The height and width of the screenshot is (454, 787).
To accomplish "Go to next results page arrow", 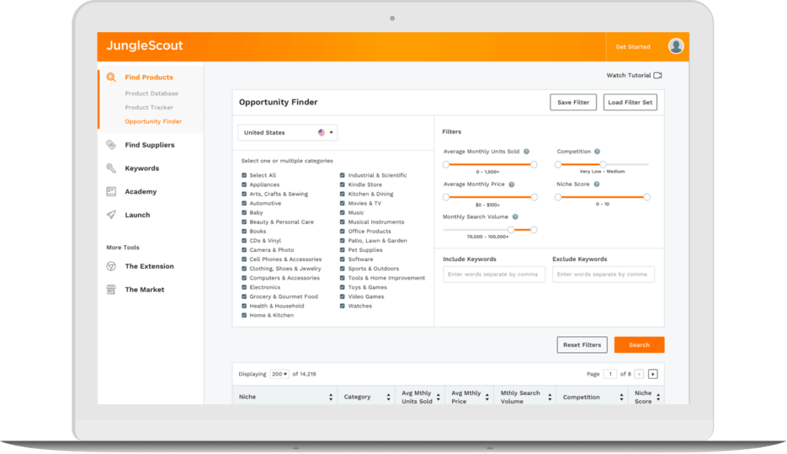I will click(653, 374).
